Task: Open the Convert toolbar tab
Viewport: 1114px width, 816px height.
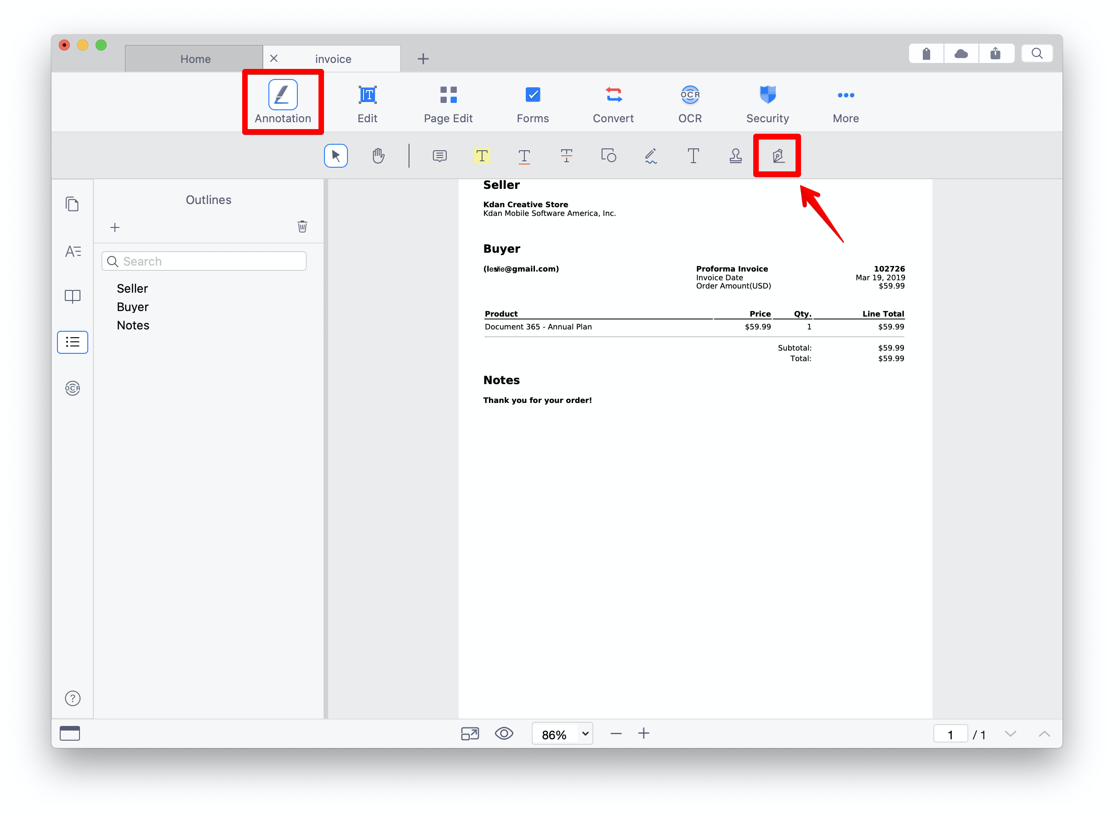Action: click(x=613, y=103)
